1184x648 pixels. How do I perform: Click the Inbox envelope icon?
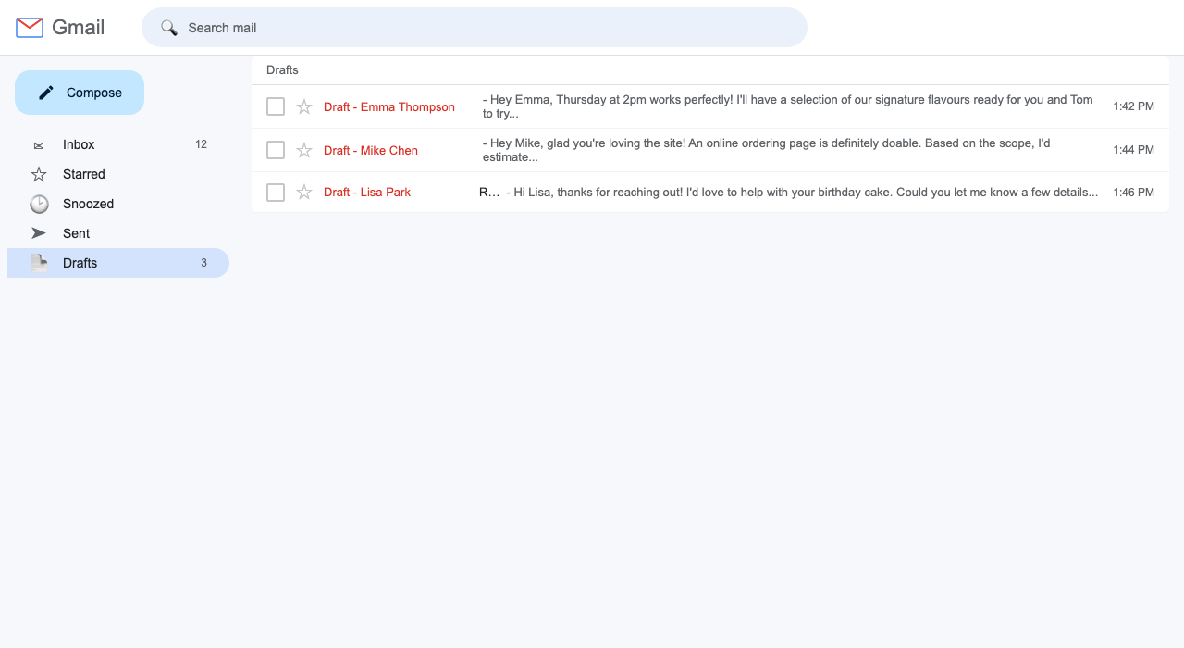click(39, 145)
